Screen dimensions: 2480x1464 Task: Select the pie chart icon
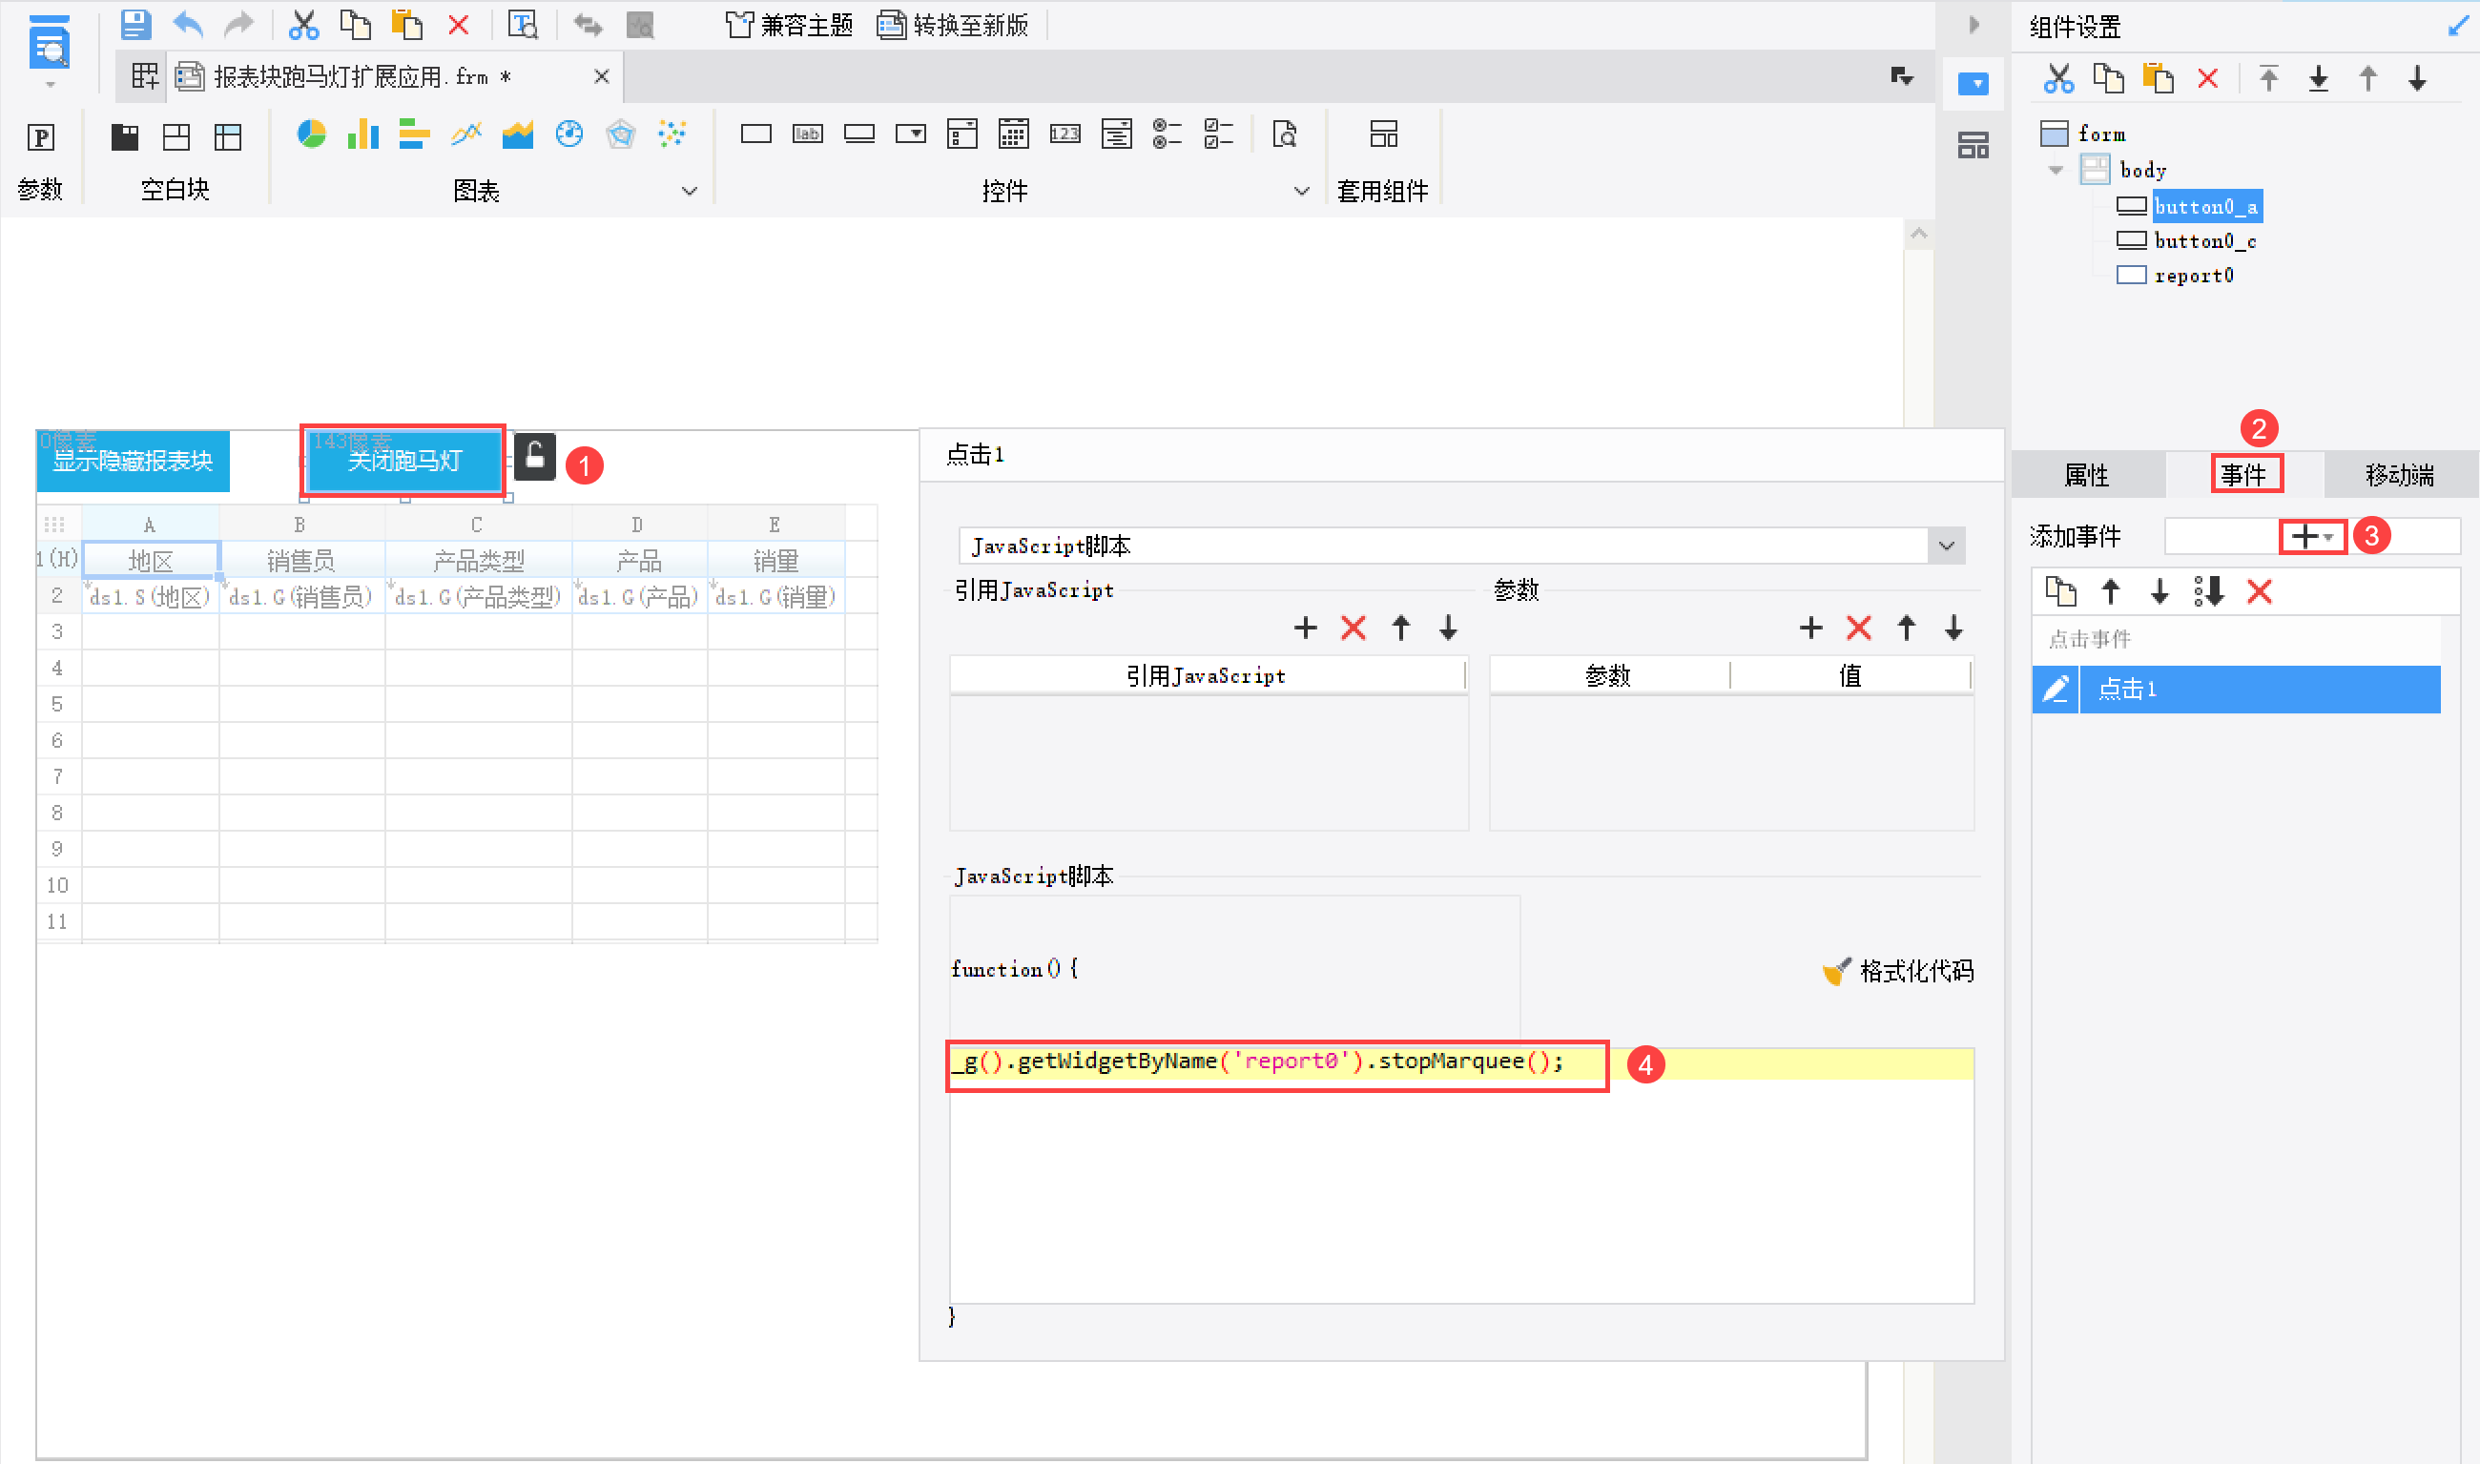click(312, 134)
